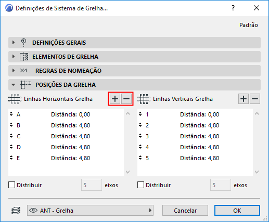Enable Distribuir for vertical grid lines
Screen dimensions: 269x222
pyautogui.click(x=140, y=185)
